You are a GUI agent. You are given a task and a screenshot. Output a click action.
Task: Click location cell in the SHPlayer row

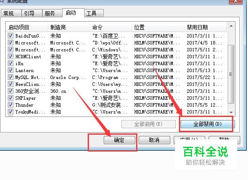157,98
